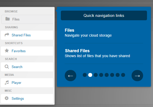Viewport: 153px width, 107px height.
Task: Open Shared Files in the sidebar
Action: coord(27,35)
